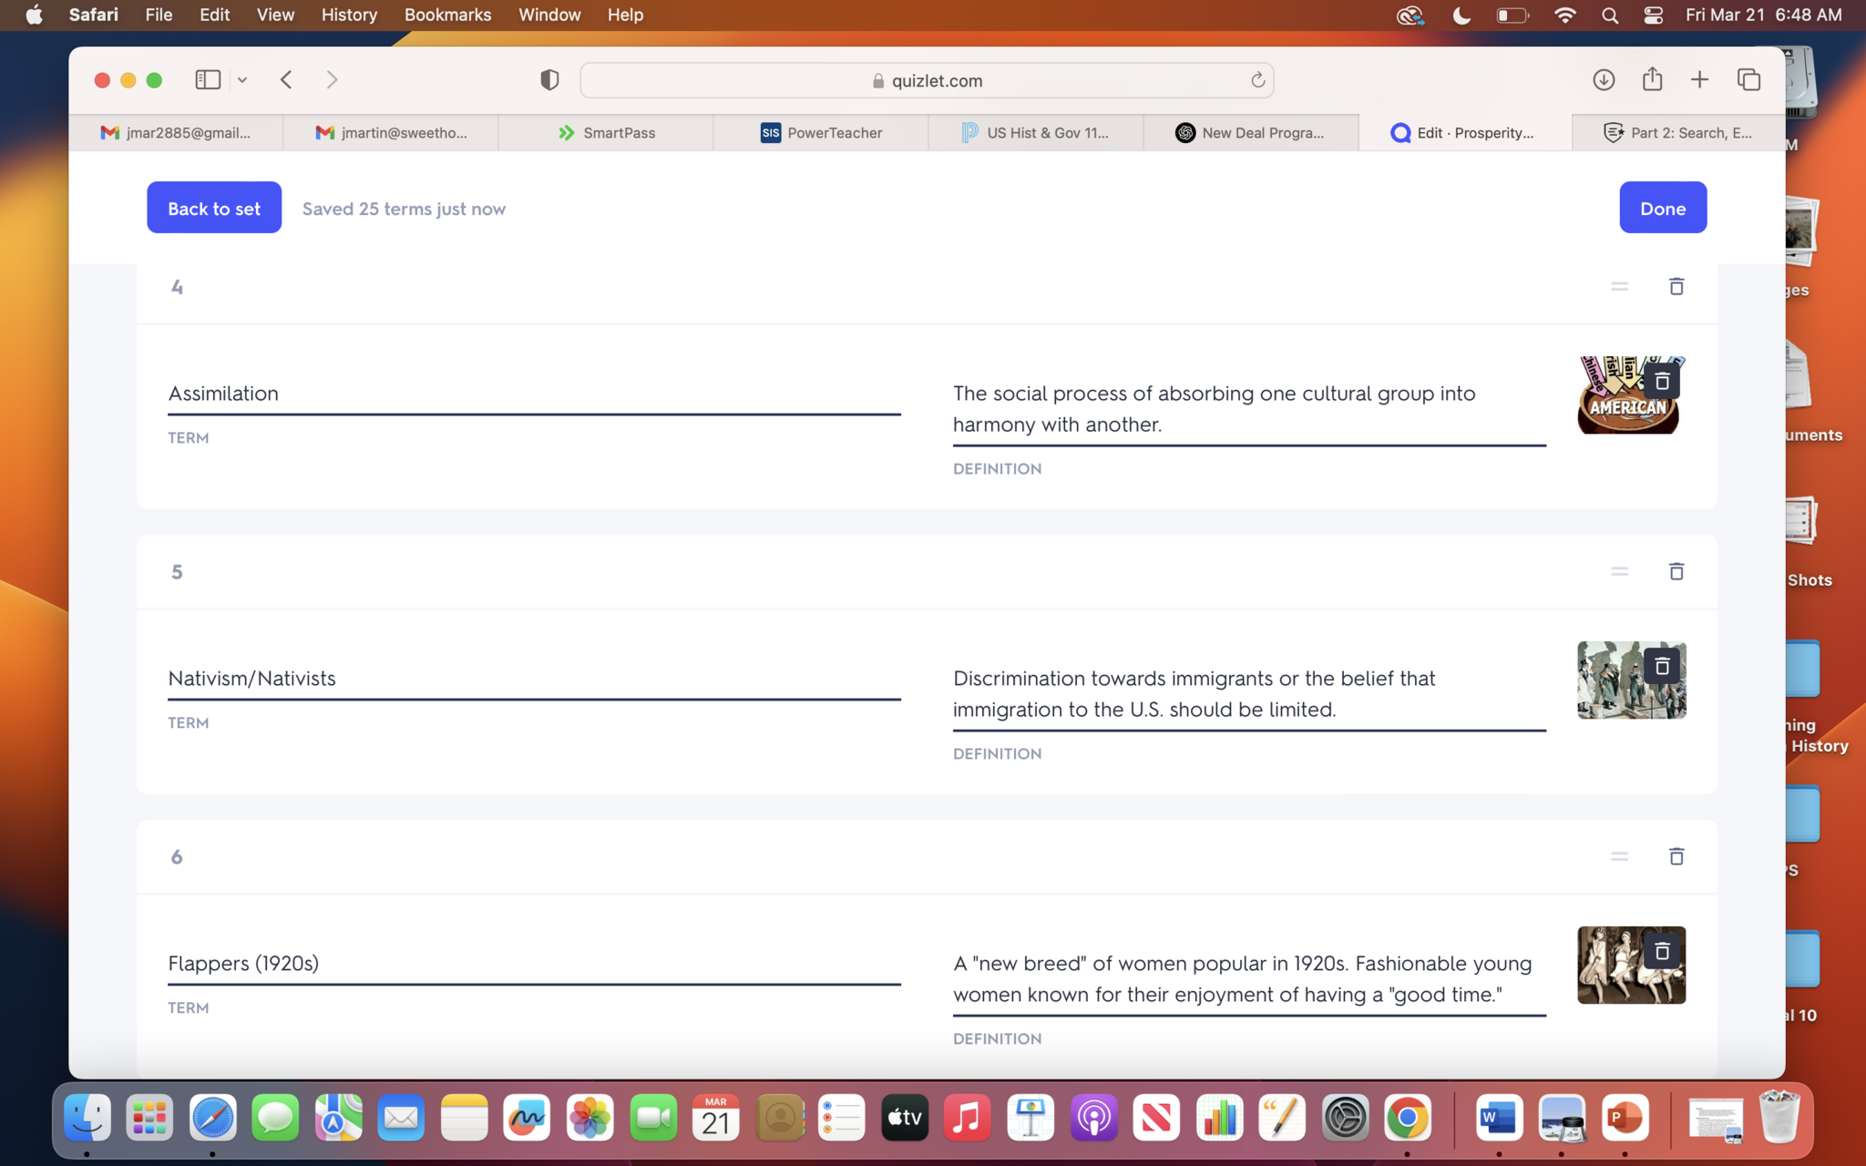Remove the Assimilation card image
The height and width of the screenshot is (1166, 1866).
1661,381
